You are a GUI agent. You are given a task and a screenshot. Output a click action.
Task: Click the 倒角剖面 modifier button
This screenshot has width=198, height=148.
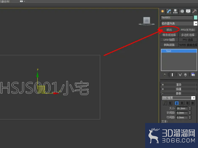click(x=169, y=45)
